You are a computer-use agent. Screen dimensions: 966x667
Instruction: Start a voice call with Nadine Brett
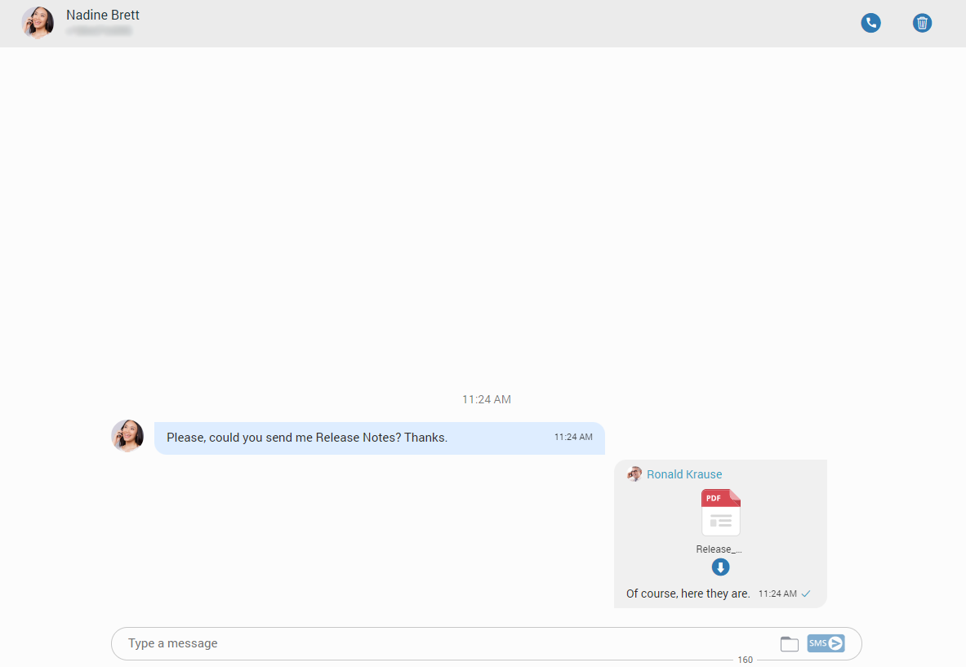(870, 23)
